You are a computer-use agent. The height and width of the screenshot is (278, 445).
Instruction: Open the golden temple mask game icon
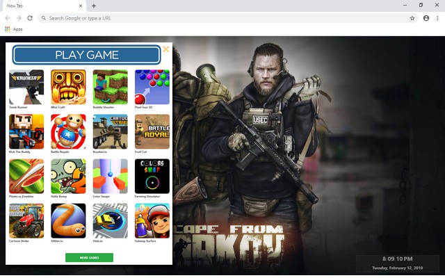(x=68, y=87)
